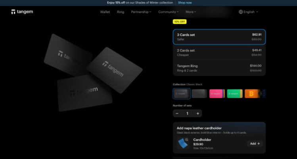Show next collection colors with the arrow

click(261, 94)
